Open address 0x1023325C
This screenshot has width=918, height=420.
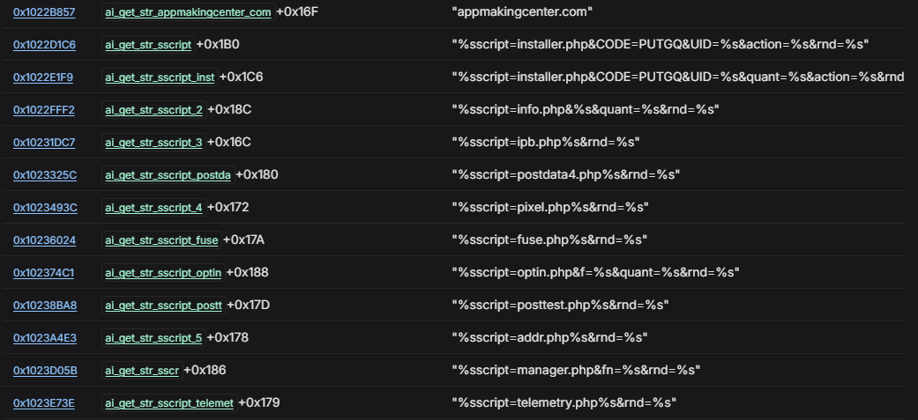[x=45, y=175]
